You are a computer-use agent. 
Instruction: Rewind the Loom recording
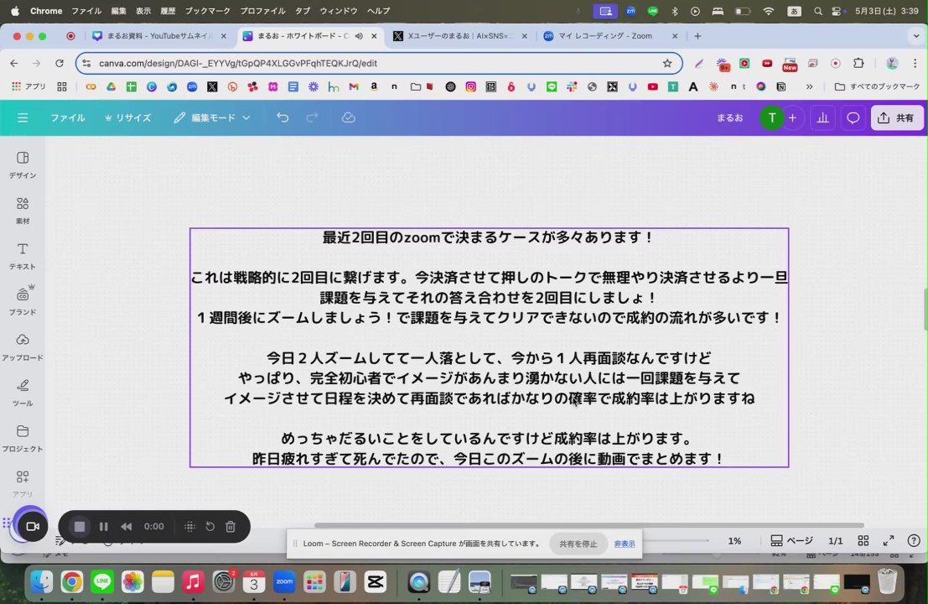tap(126, 527)
